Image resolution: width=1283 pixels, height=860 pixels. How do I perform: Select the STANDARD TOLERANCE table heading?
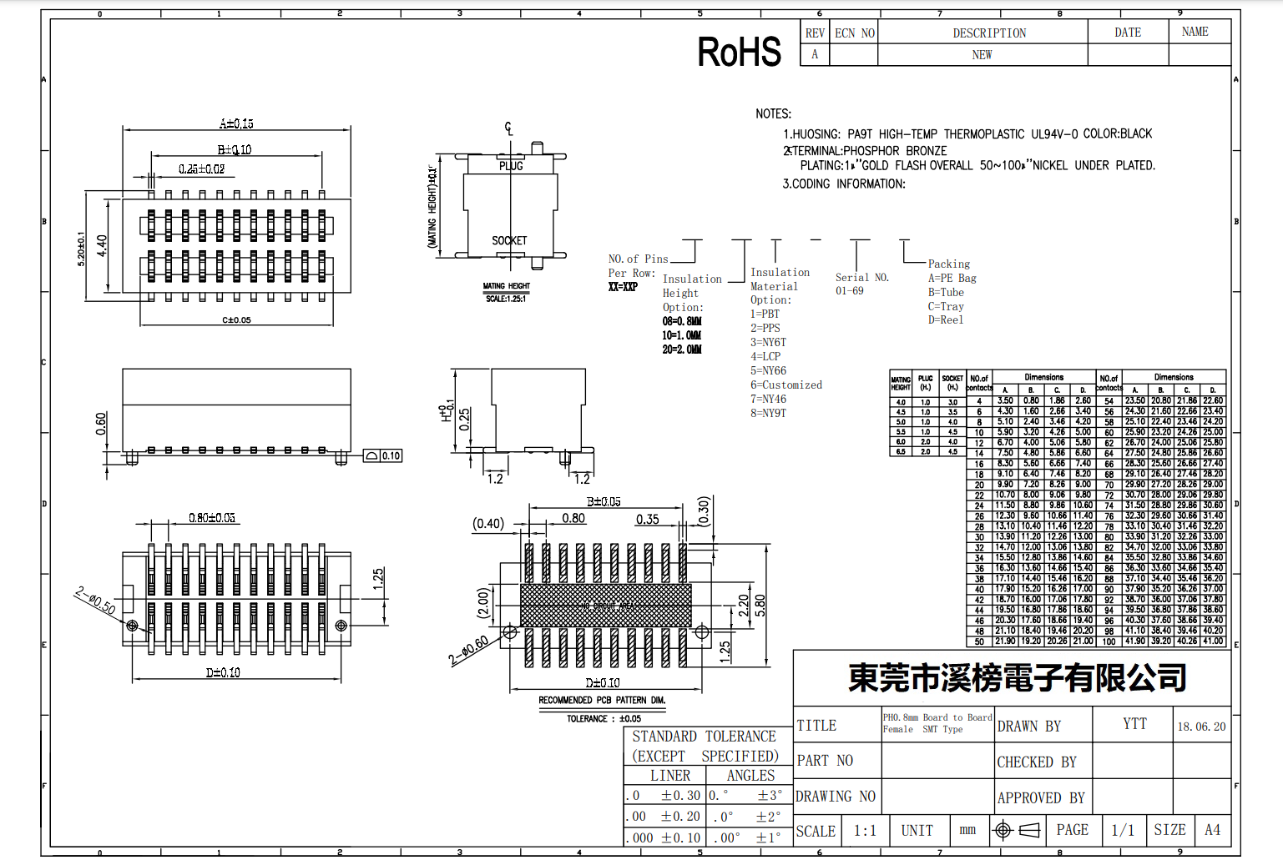(x=704, y=737)
